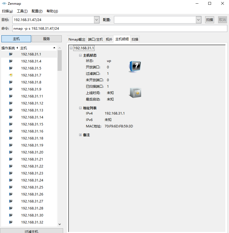Click OS icon beside host 192.168.31.13

point(11,110)
